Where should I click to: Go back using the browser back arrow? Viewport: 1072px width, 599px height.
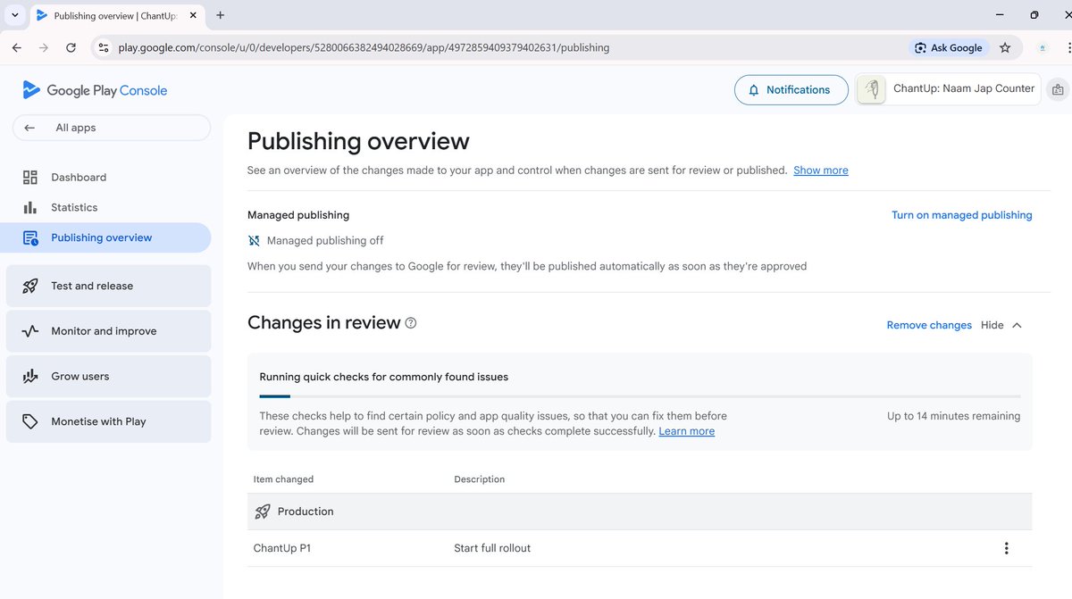[17, 48]
